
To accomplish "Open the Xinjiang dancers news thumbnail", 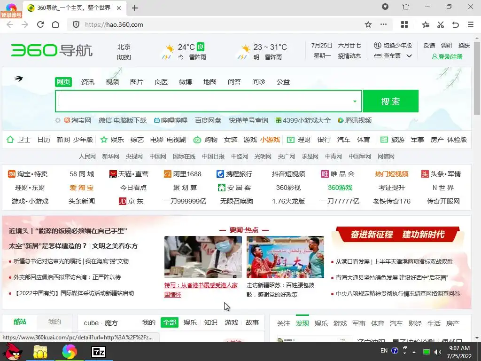I will [285, 257].
